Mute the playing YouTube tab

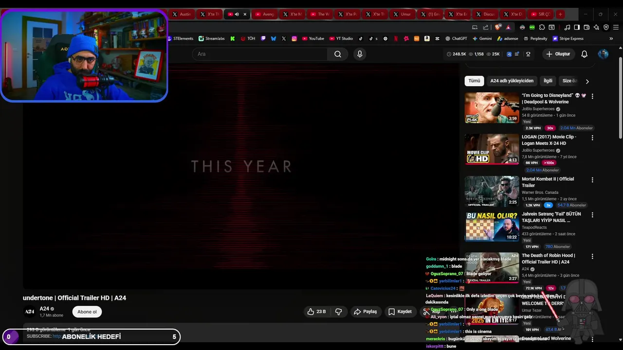(x=237, y=14)
